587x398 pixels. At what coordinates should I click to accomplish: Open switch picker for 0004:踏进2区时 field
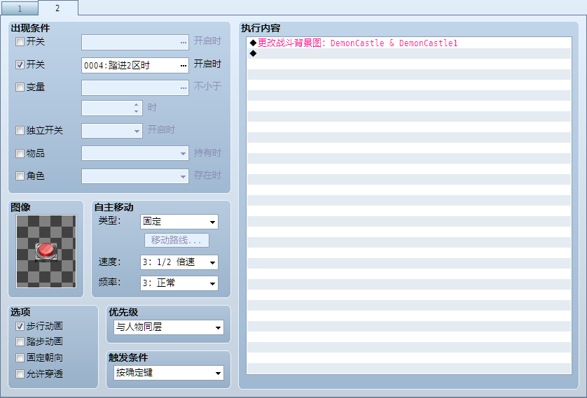pyautogui.click(x=183, y=65)
